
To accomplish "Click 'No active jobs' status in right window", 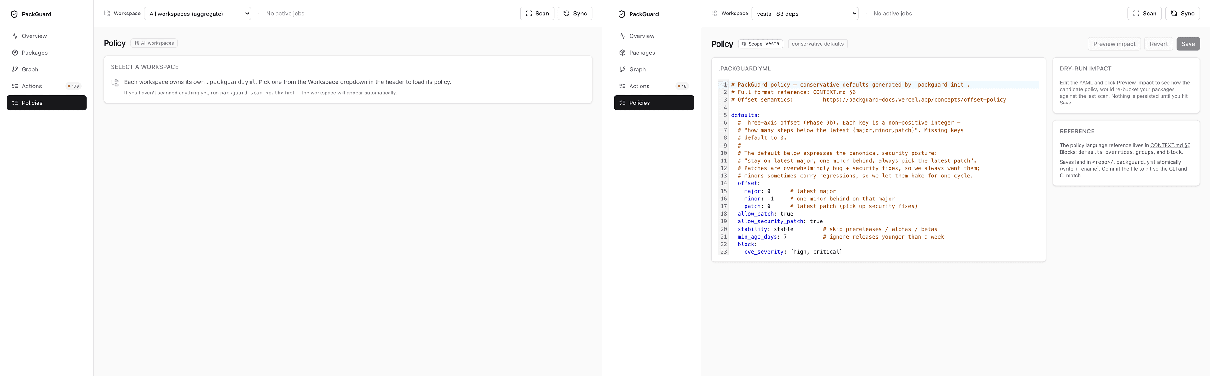I will coord(892,14).
